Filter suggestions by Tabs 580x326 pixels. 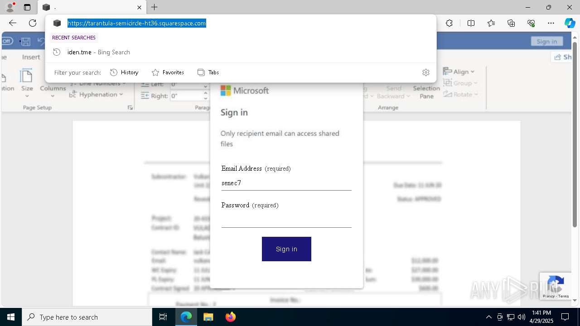point(208,72)
